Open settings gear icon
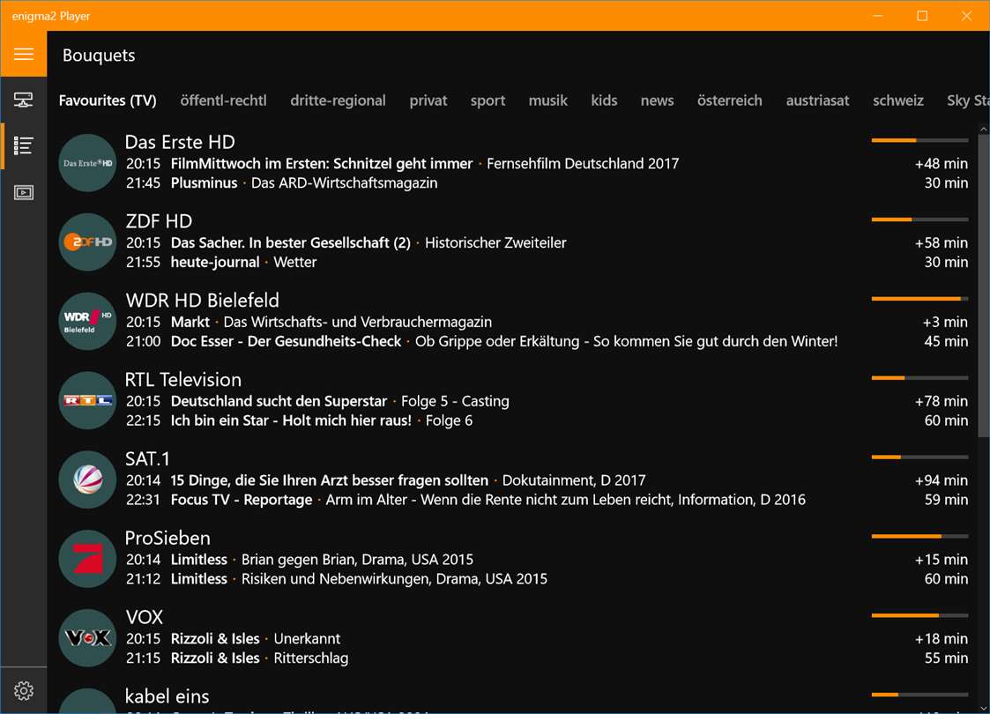 [x=23, y=691]
